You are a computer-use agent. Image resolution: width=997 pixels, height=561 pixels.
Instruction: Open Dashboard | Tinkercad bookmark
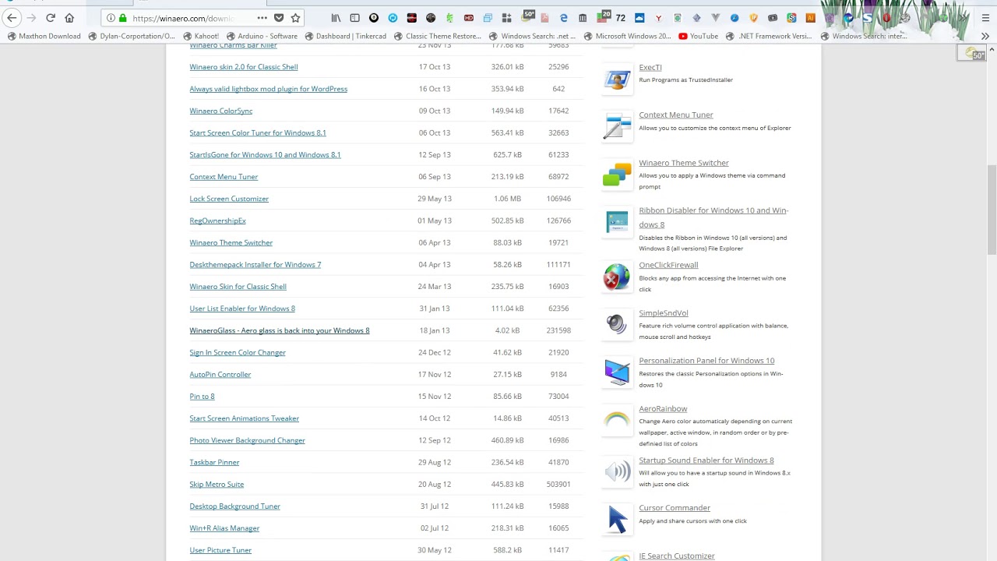tap(345, 36)
